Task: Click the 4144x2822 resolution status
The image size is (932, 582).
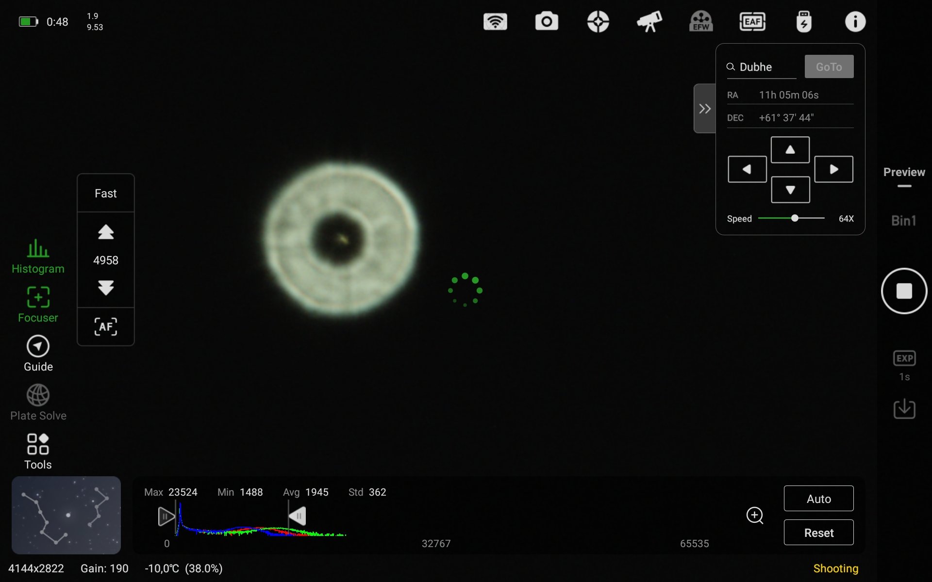Action: pos(36,568)
